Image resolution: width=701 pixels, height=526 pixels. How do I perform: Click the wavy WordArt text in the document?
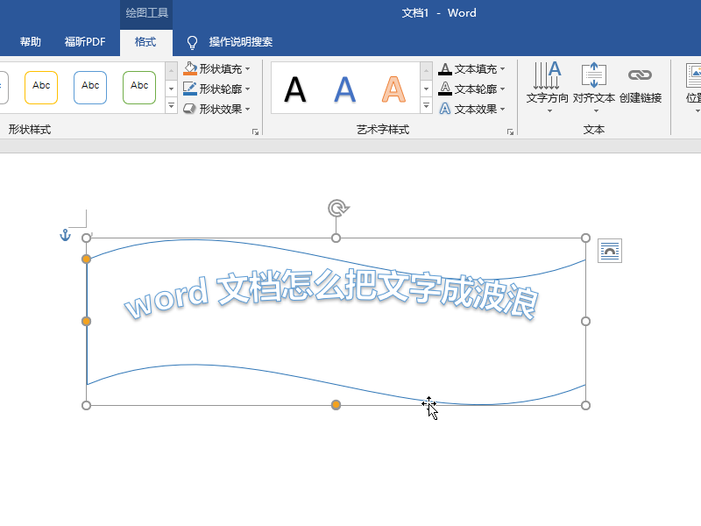tap(332, 294)
